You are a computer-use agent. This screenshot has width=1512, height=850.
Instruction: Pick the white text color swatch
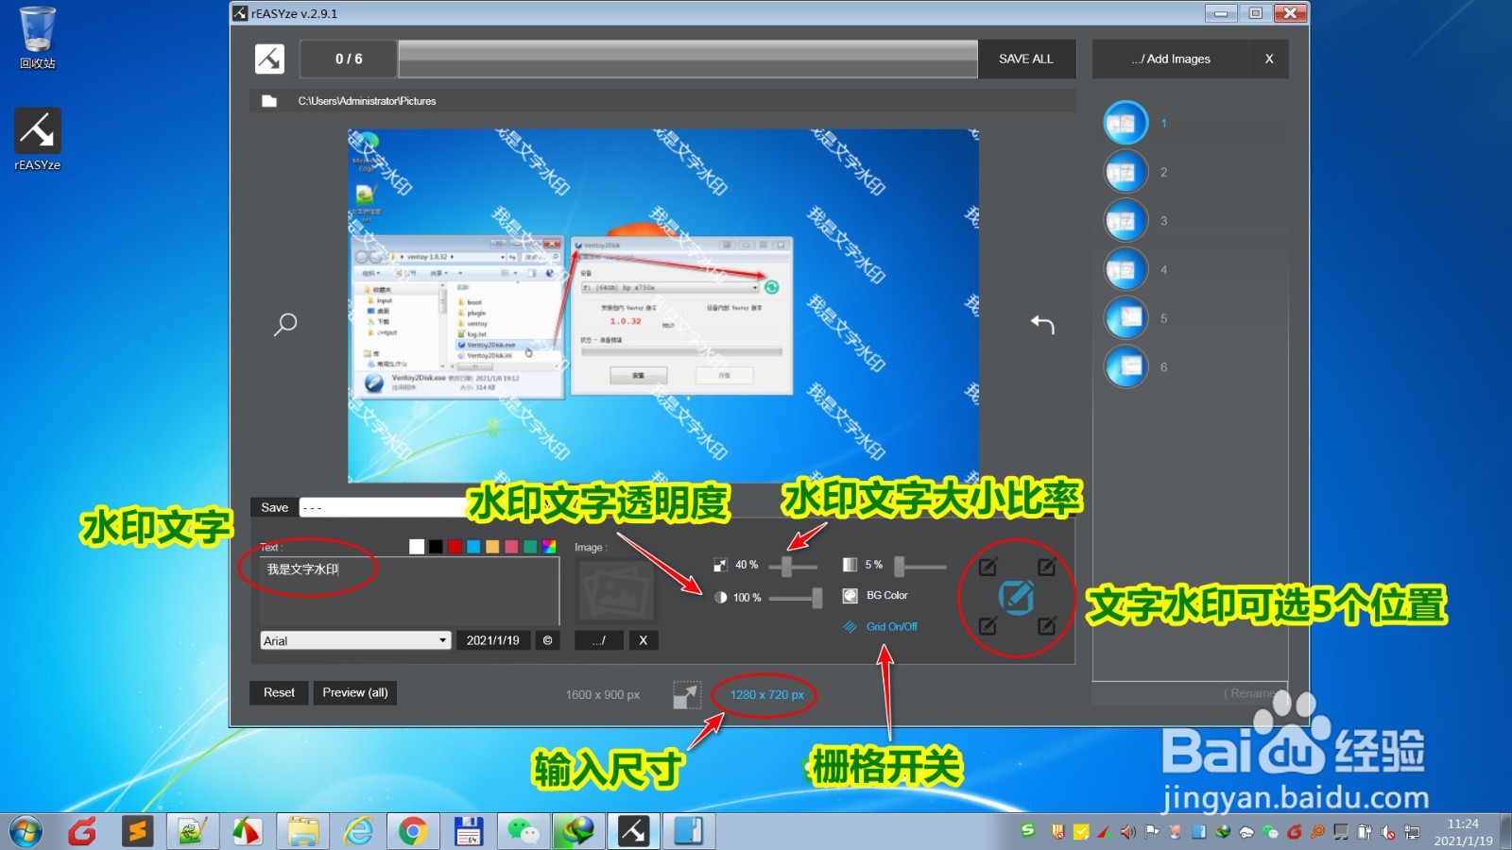point(417,547)
